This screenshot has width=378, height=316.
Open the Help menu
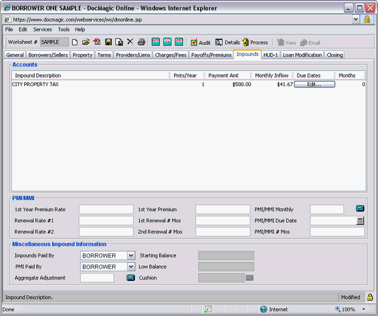[x=80, y=29]
